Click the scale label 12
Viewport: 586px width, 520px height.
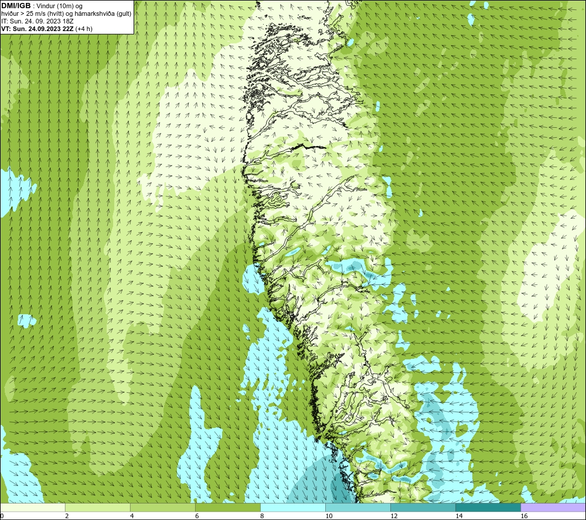coord(394,516)
